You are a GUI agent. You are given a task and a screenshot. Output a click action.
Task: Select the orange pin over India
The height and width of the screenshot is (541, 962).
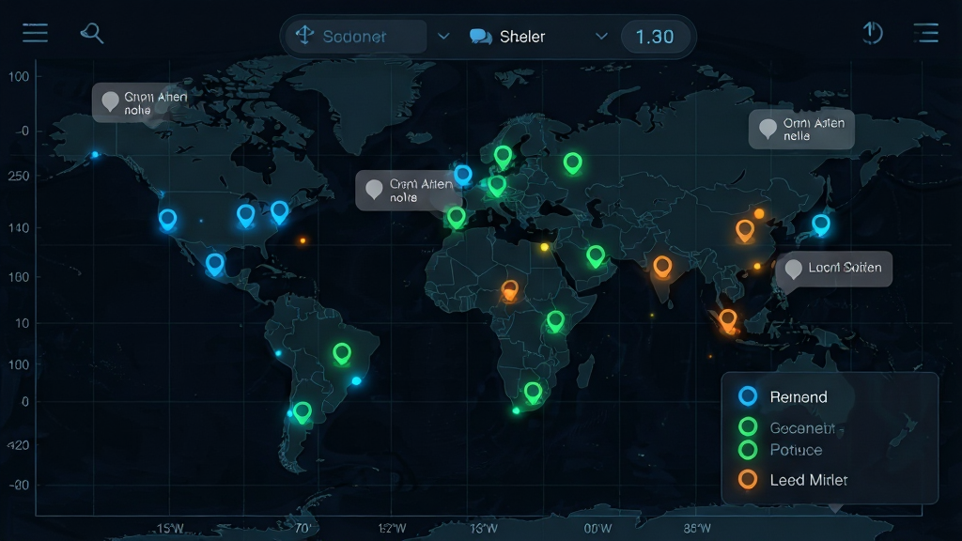click(662, 268)
